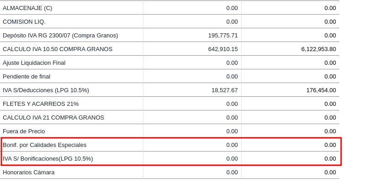
Task: Select the 642,910.15 value
Action: click(223, 49)
